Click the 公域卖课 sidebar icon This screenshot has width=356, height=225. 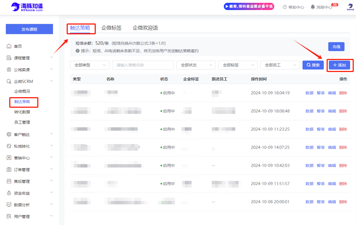point(9,70)
